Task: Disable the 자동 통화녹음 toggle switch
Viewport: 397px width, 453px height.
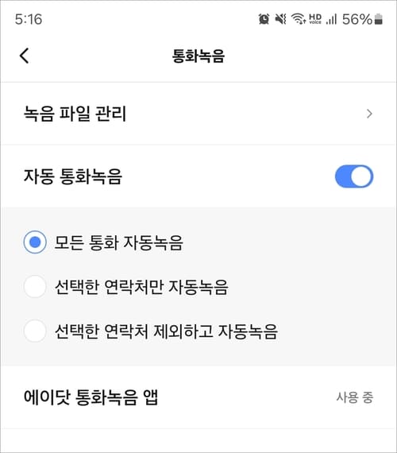Action: point(354,176)
